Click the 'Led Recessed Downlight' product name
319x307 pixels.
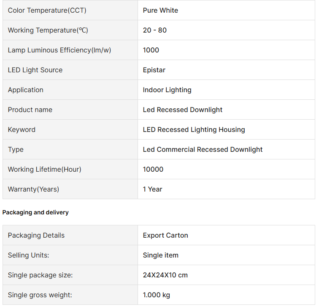182,110
